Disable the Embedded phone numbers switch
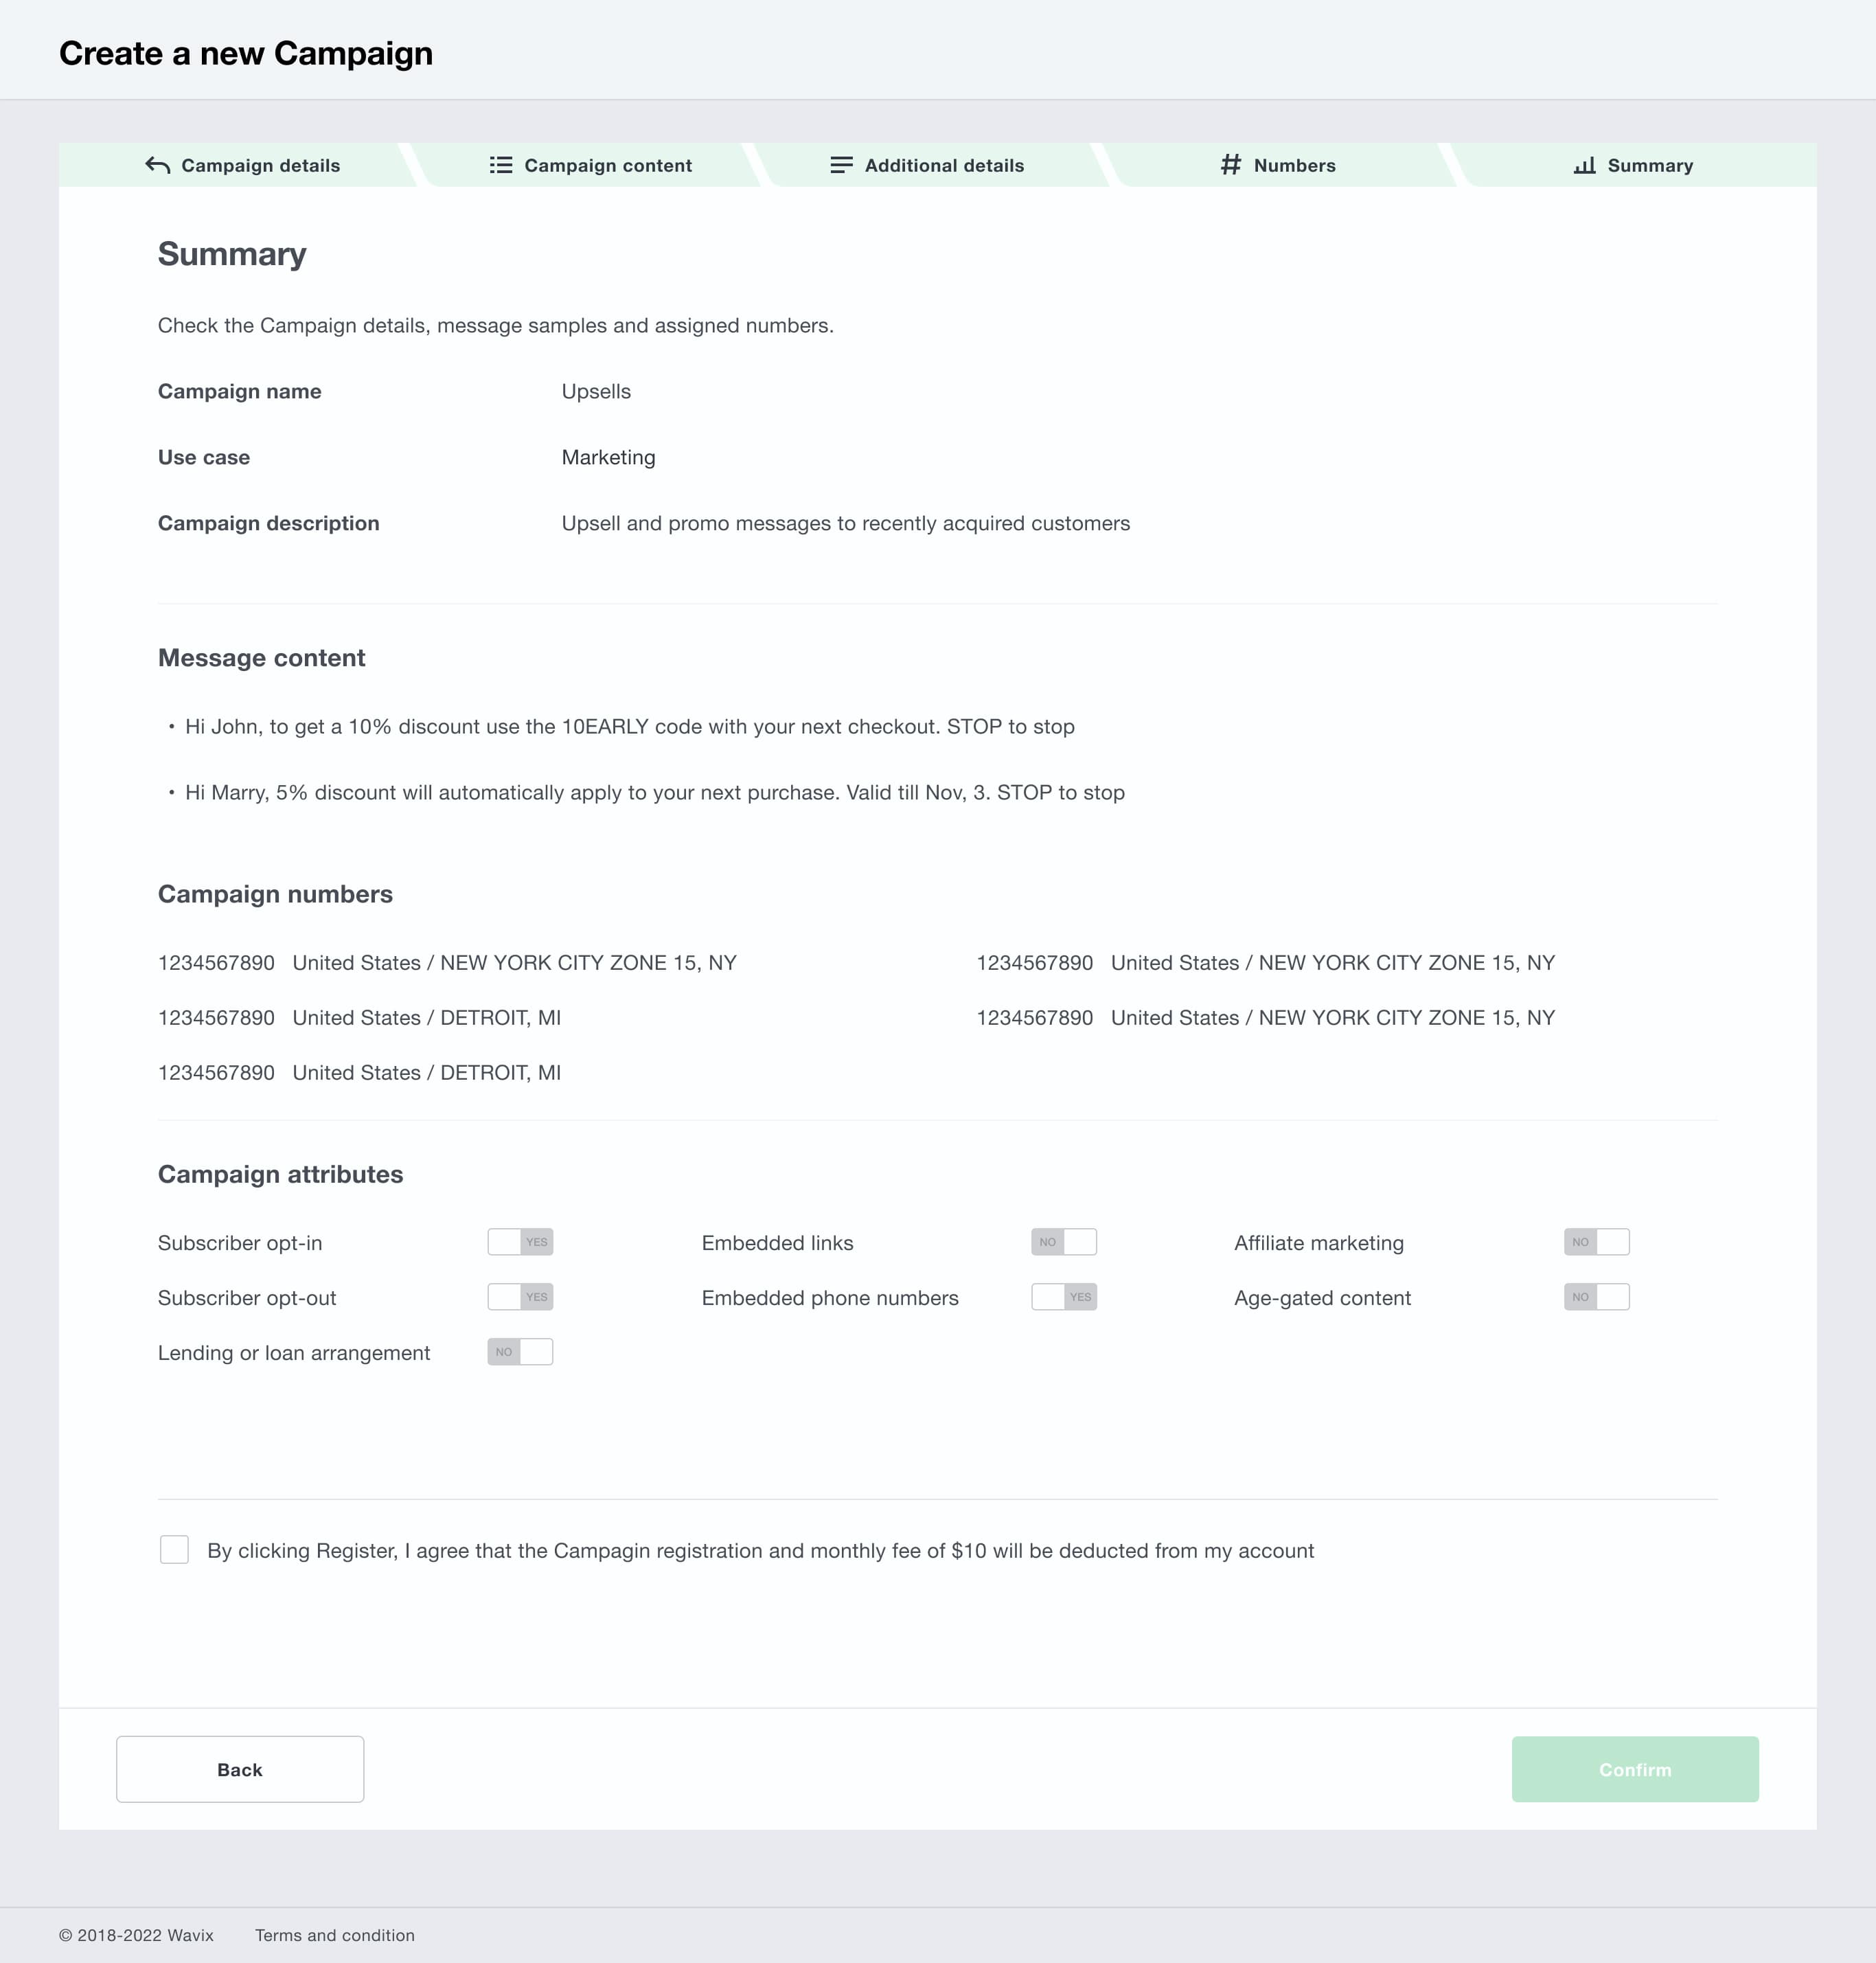The width and height of the screenshot is (1876, 1963). (1064, 1297)
